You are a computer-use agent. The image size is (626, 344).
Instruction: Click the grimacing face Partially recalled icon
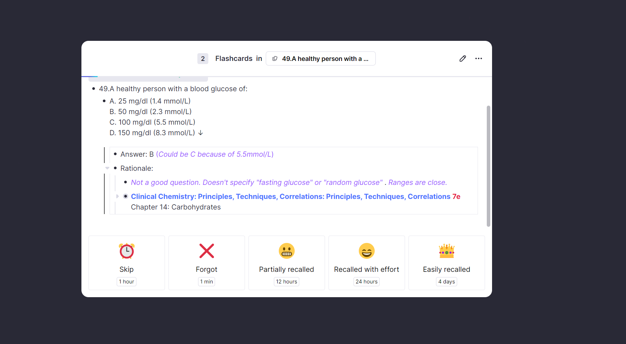pyautogui.click(x=287, y=251)
